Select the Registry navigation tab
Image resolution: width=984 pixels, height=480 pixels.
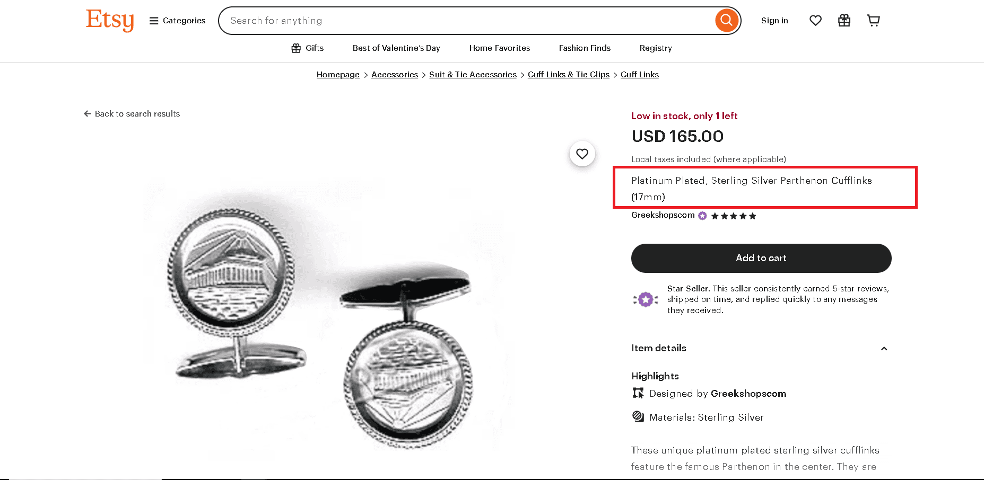pyautogui.click(x=656, y=48)
